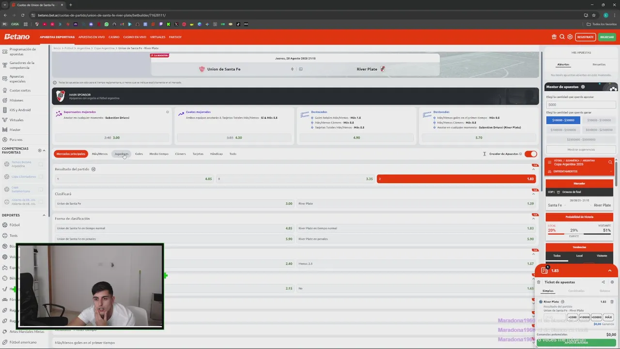Open the Fantasy menu item
This screenshot has height=349, width=620.
coord(175,37)
